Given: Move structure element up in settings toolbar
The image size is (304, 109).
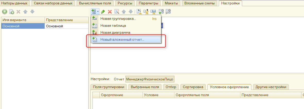Looking at the screenshot, I should click(124, 12).
